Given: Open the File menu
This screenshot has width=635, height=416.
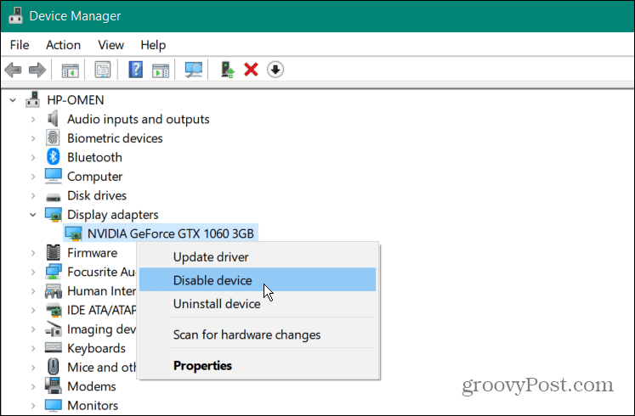Looking at the screenshot, I should pyautogui.click(x=20, y=45).
